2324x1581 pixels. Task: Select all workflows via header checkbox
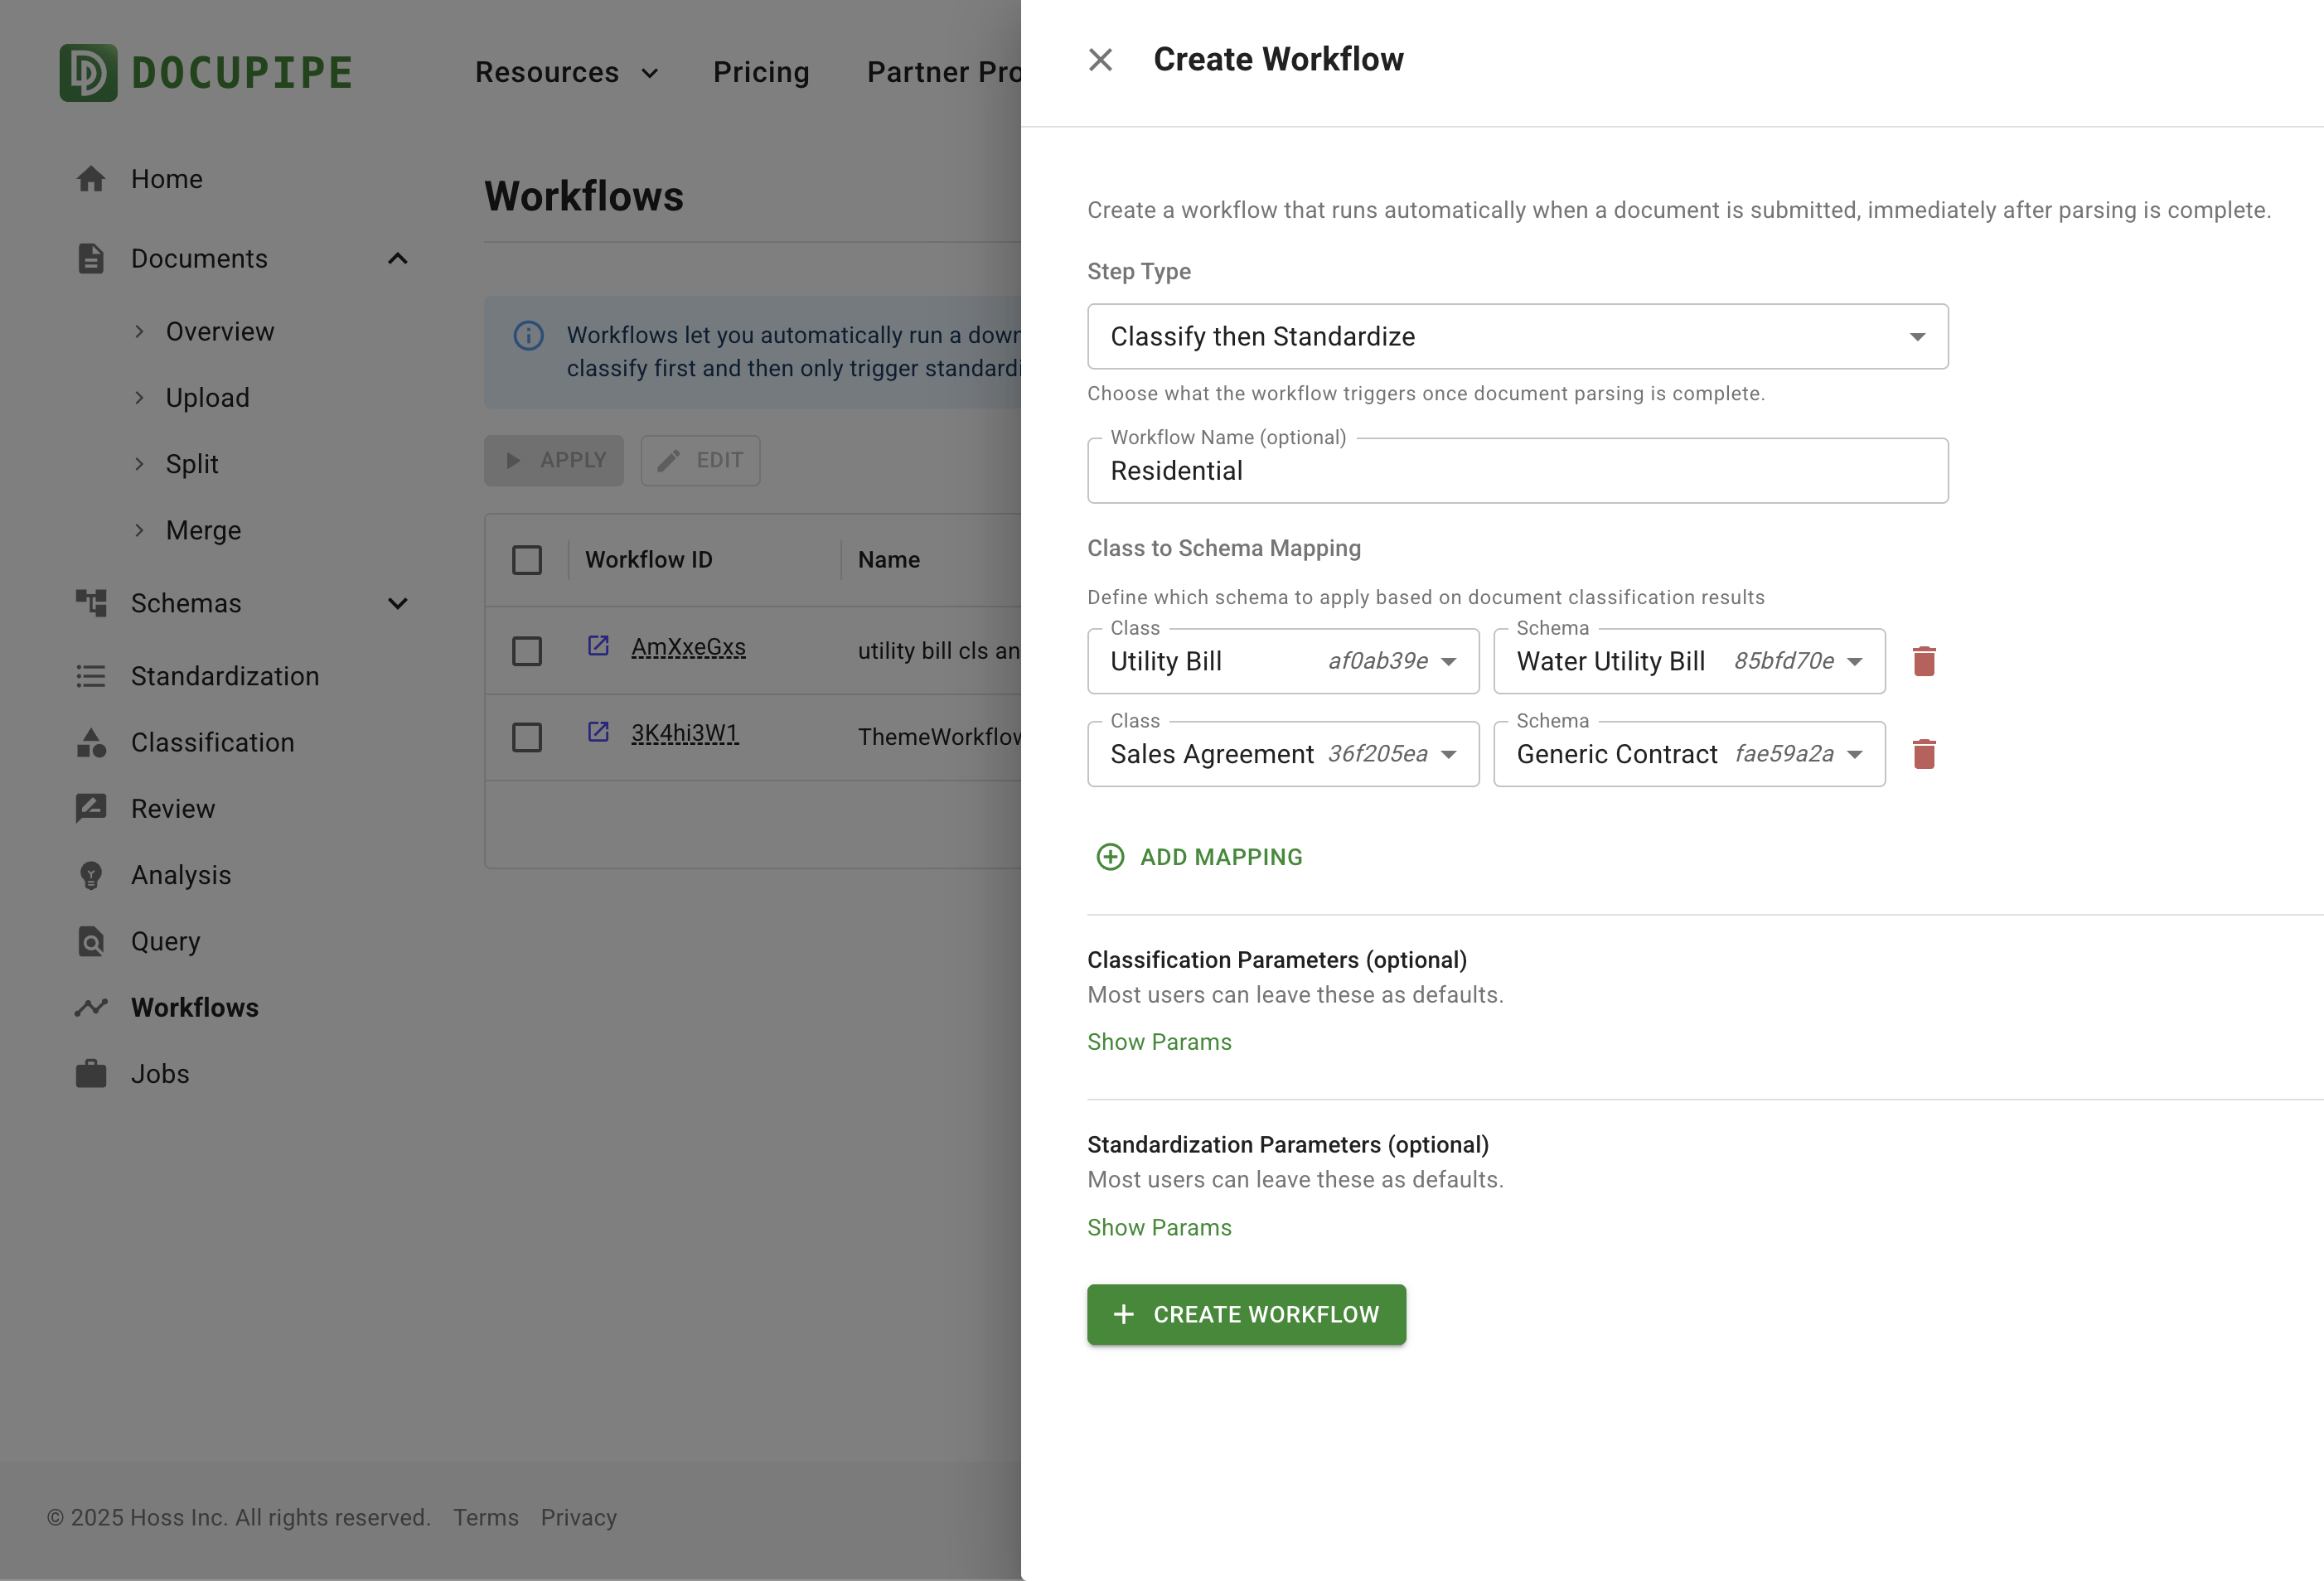[x=527, y=559]
